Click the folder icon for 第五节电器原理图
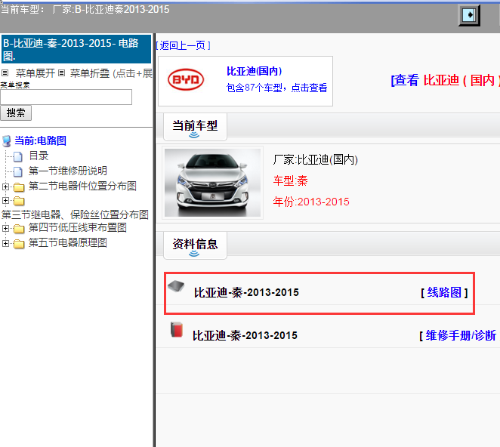 (19, 244)
